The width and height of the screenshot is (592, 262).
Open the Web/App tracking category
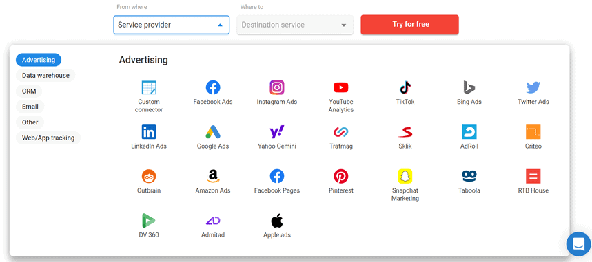(48, 138)
